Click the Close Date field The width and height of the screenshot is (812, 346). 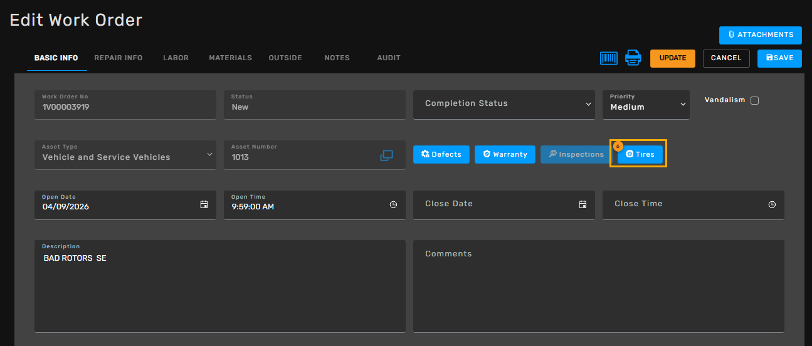point(504,205)
